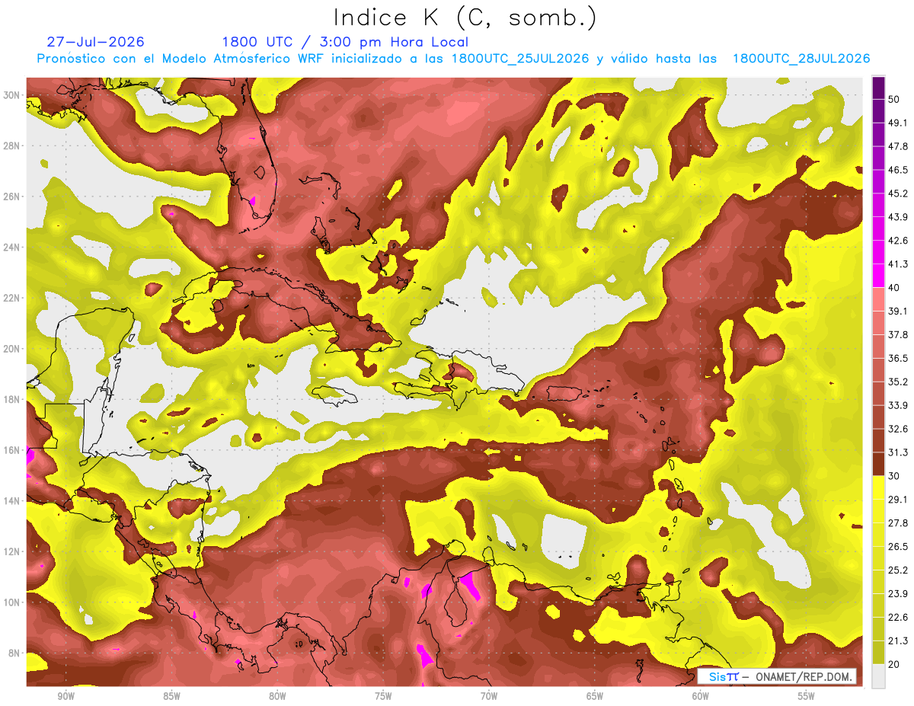Click the colorbar label "30"
Viewport: 914px width, 706px height.
895,476
